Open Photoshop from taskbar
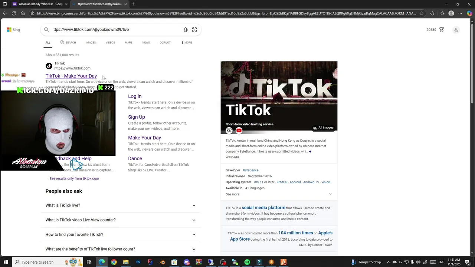The image size is (475, 267). click(138, 262)
